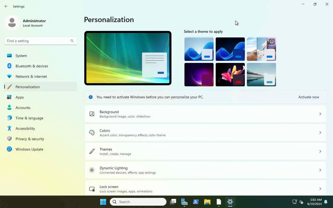Expand the Background row chevron
Screen dimensions: 333x208
coord(320,114)
